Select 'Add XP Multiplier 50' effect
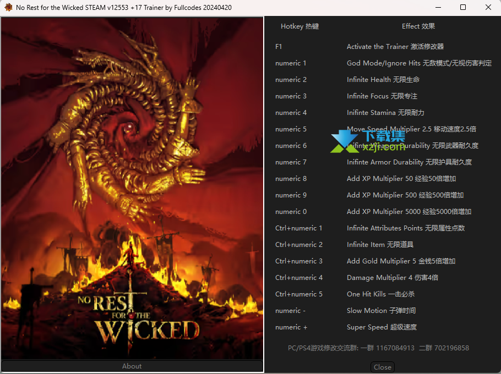The width and height of the screenshot is (501, 374). coord(401,179)
